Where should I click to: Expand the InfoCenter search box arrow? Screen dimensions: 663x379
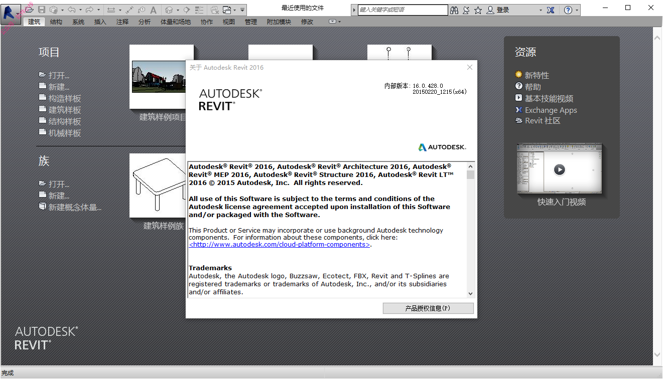(x=354, y=10)
